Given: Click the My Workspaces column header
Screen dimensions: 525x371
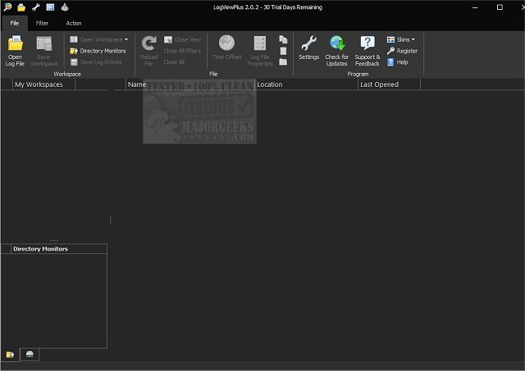Looking at the screenshot, I should pyautogui.click(x=43, y=84).
